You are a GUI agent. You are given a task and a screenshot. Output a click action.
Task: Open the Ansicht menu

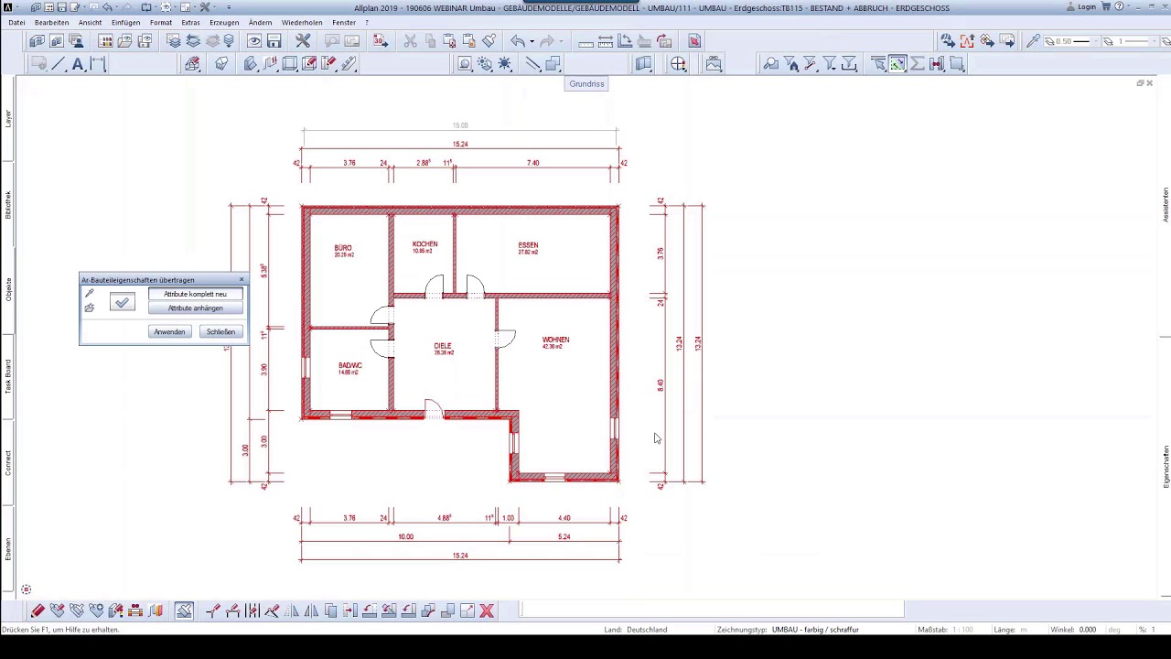tap(90, 22)
